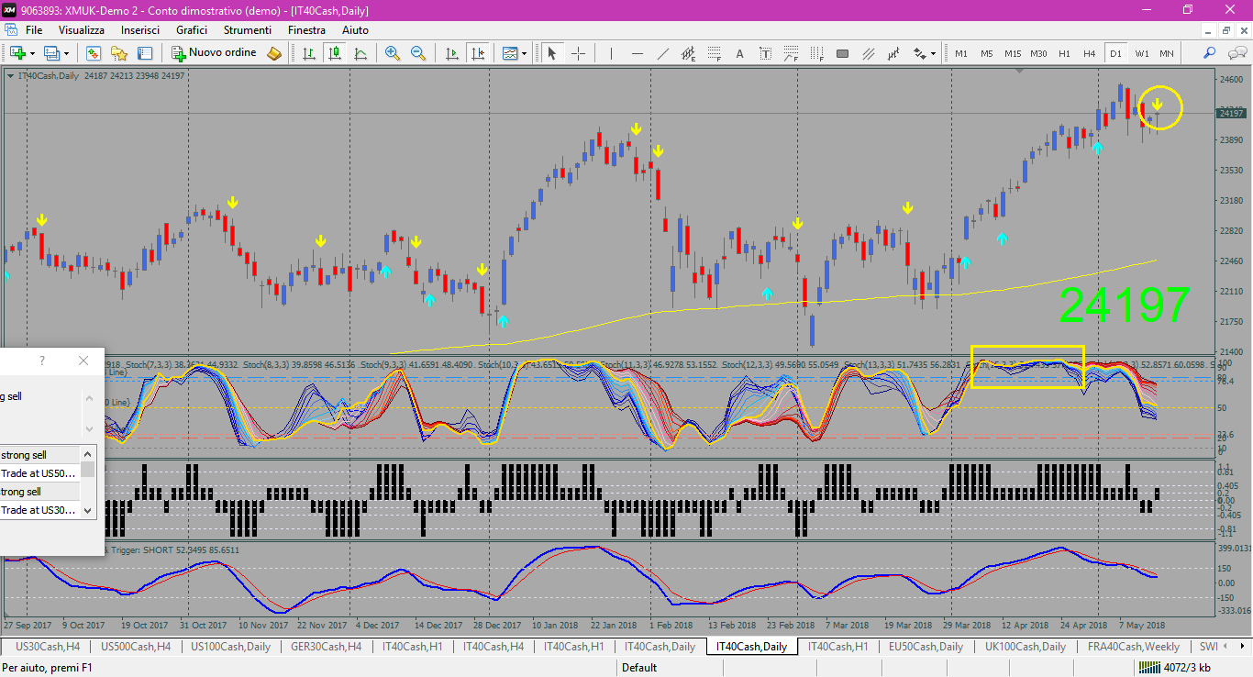Switch to W1 timeframe

pos(1142,53)
